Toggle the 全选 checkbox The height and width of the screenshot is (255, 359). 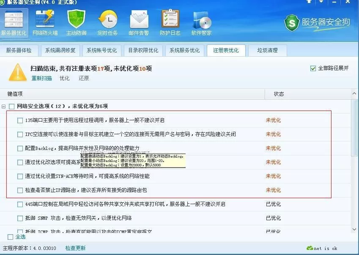point(10,237)
